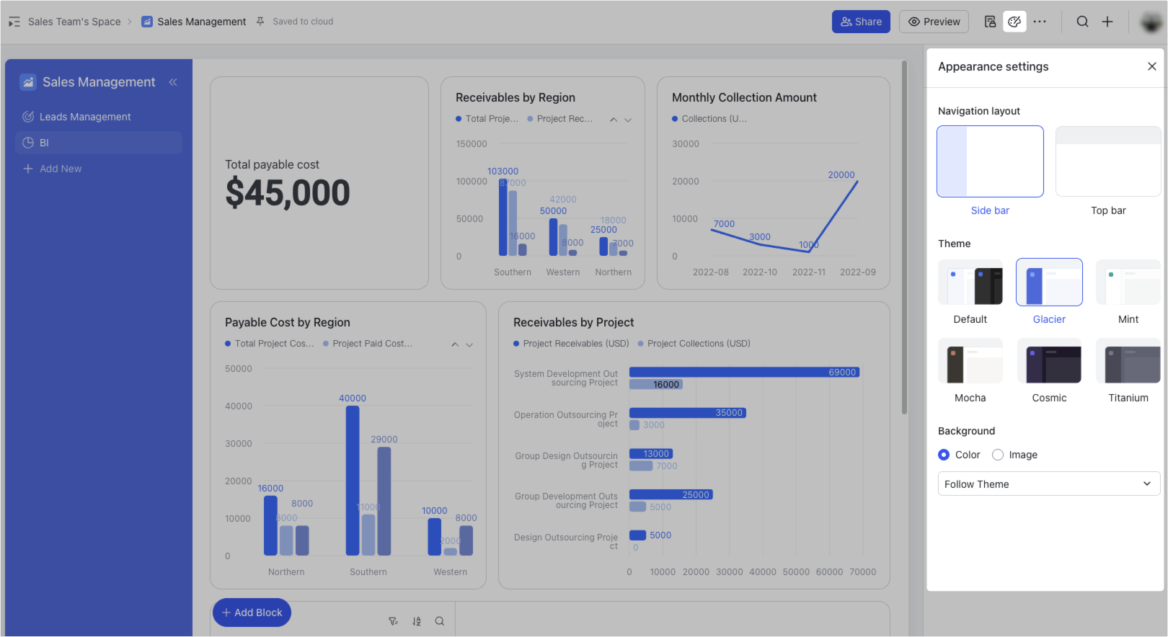
Task: Click the magnifier icon beside the sort icon
Action: point(440,621)
